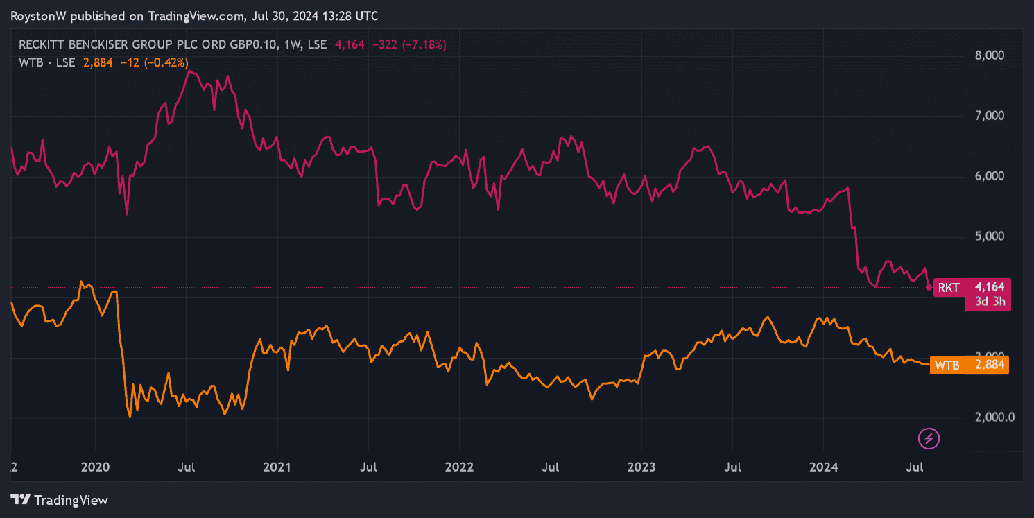Click the 3d 3h countdown label
This screenshot has height=518, width=1034.
[988, 302]
